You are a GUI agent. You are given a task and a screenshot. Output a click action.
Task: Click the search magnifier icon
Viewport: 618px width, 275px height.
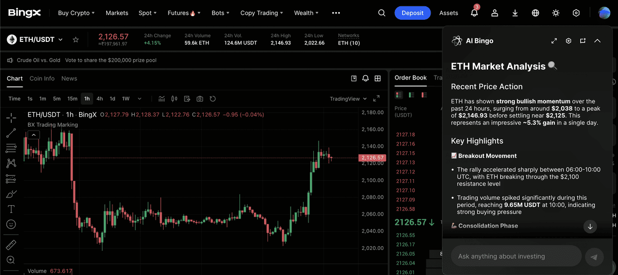(382, 13)
